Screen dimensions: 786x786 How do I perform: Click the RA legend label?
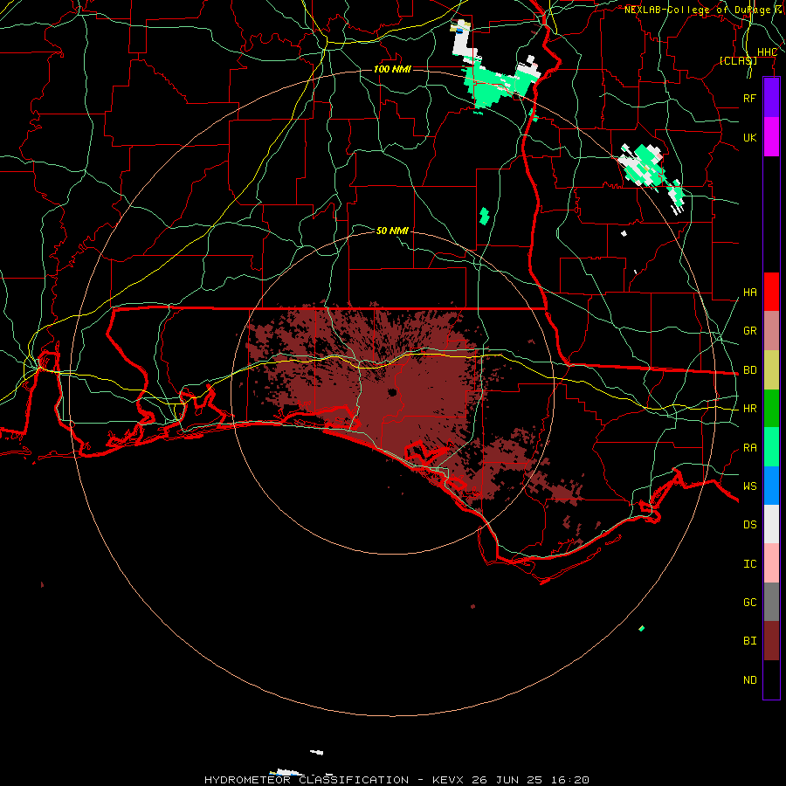coord(749,448)
